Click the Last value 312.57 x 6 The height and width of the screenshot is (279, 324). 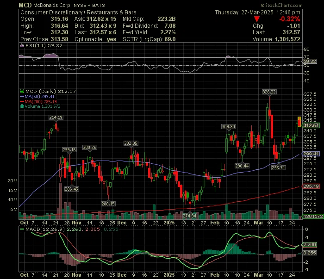click(103, 32)
